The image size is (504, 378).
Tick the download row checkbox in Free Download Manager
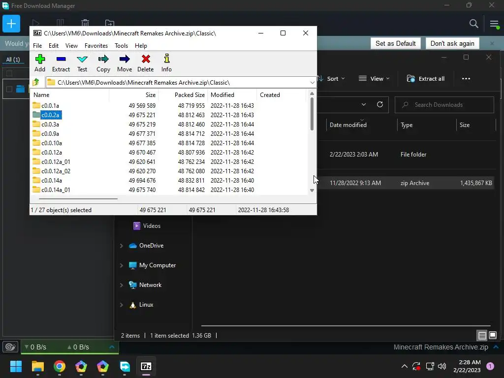[9, 89]
